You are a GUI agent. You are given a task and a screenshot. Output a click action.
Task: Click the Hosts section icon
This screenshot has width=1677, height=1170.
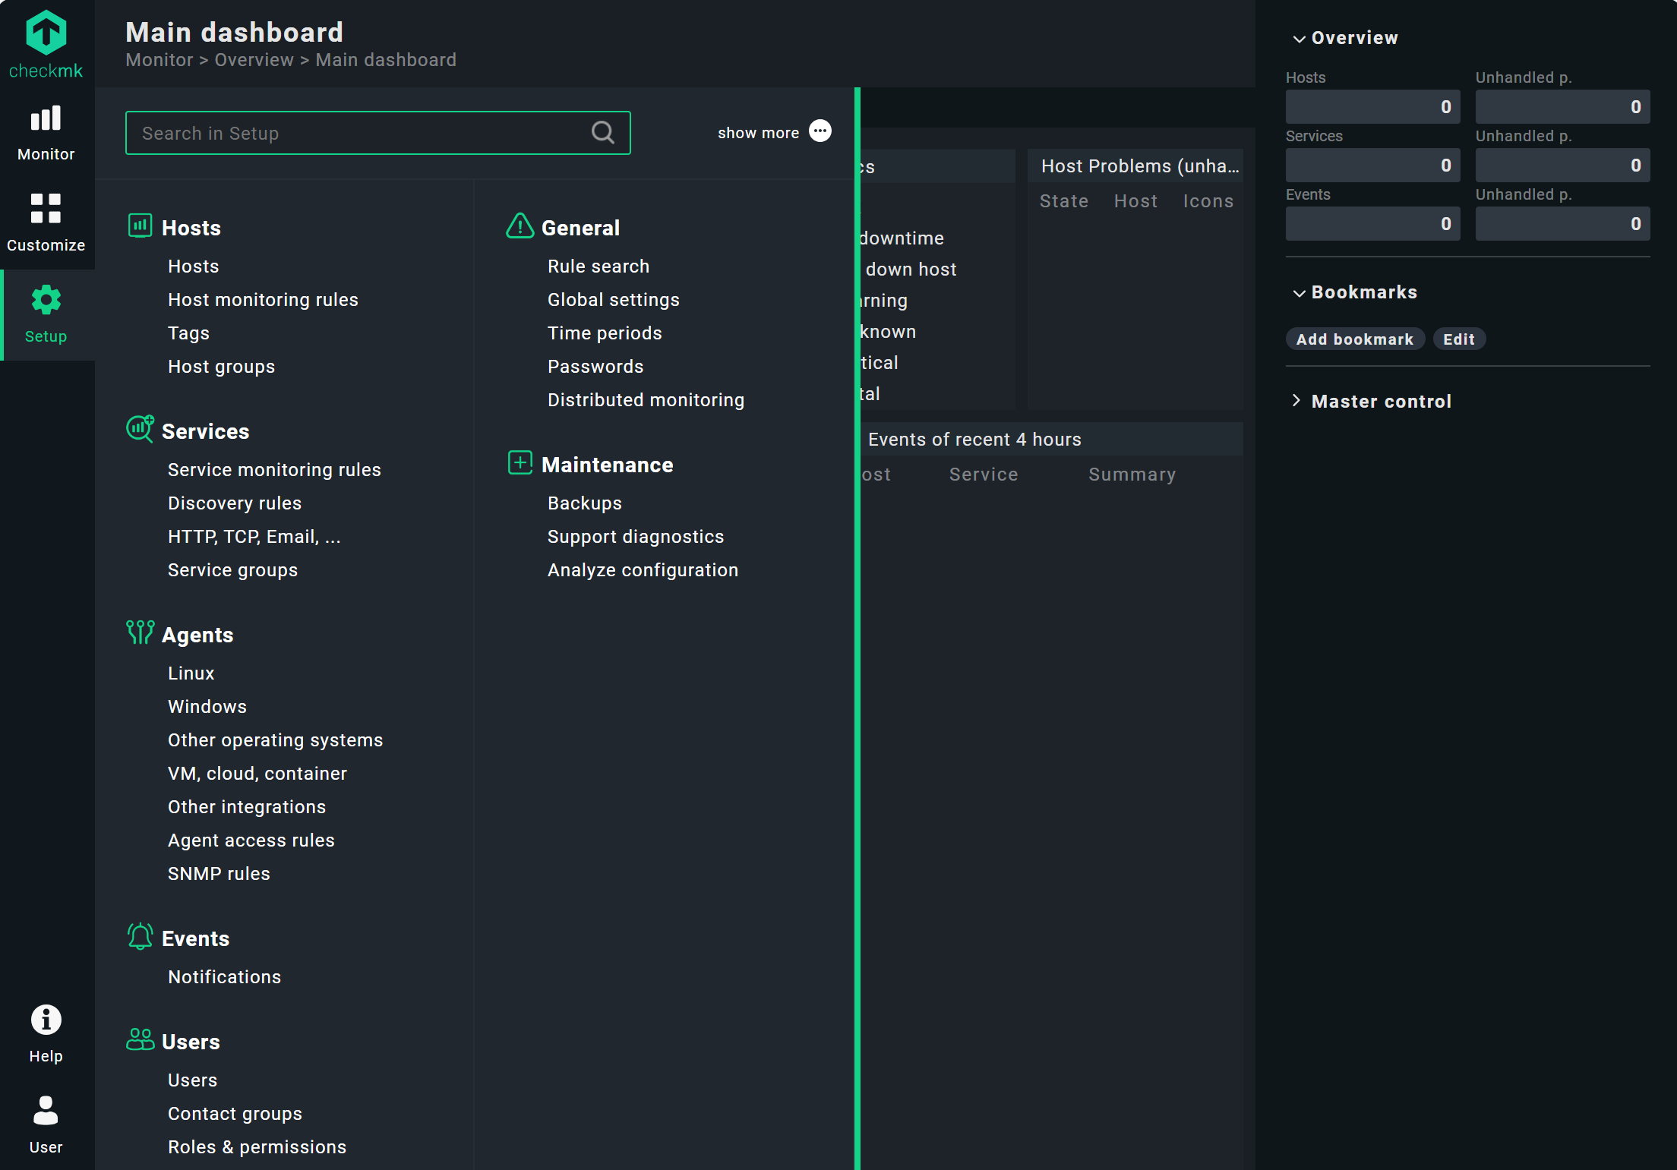coord(141,227)
